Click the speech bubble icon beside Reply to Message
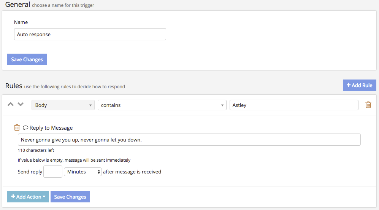Viewport: 379px width, 210px height. click(25, 128)
